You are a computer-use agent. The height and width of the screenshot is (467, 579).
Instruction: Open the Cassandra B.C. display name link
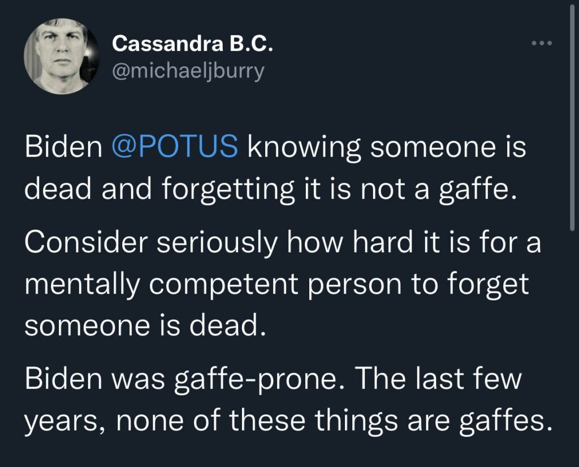click(193, 44)
